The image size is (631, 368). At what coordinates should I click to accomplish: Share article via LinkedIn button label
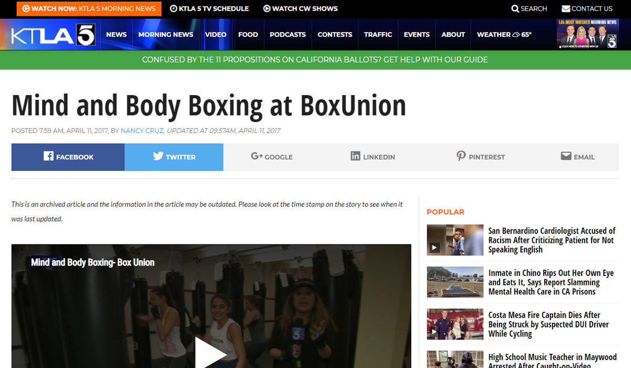click(x=379, y=157)
